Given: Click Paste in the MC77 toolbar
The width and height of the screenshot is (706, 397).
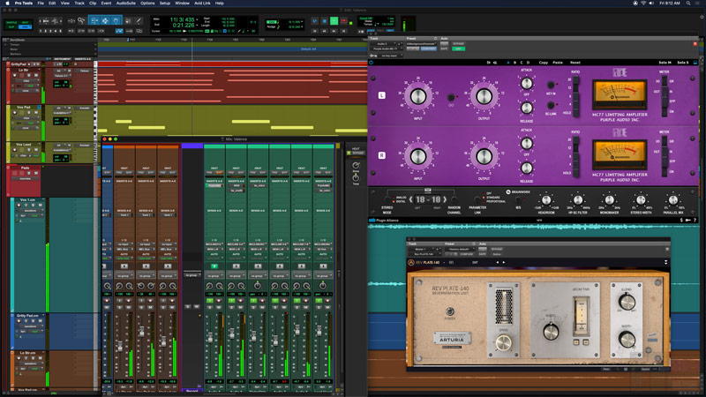Looking at the screenshot, I should (558, 63).
